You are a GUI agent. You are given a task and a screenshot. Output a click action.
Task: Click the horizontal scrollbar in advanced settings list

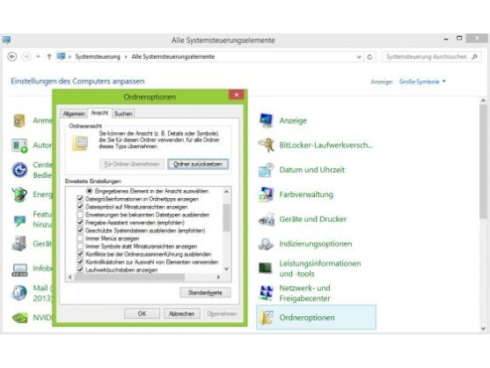(144, 277)
